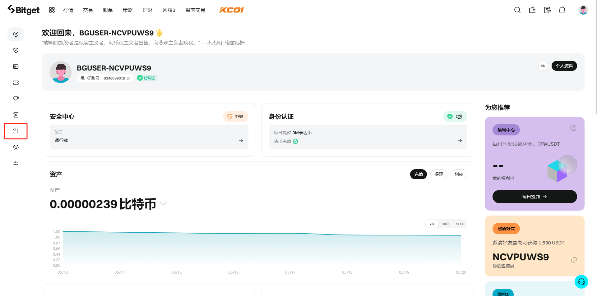
Task: Click the 1级 verification level badge
Action: click(455, 116)
